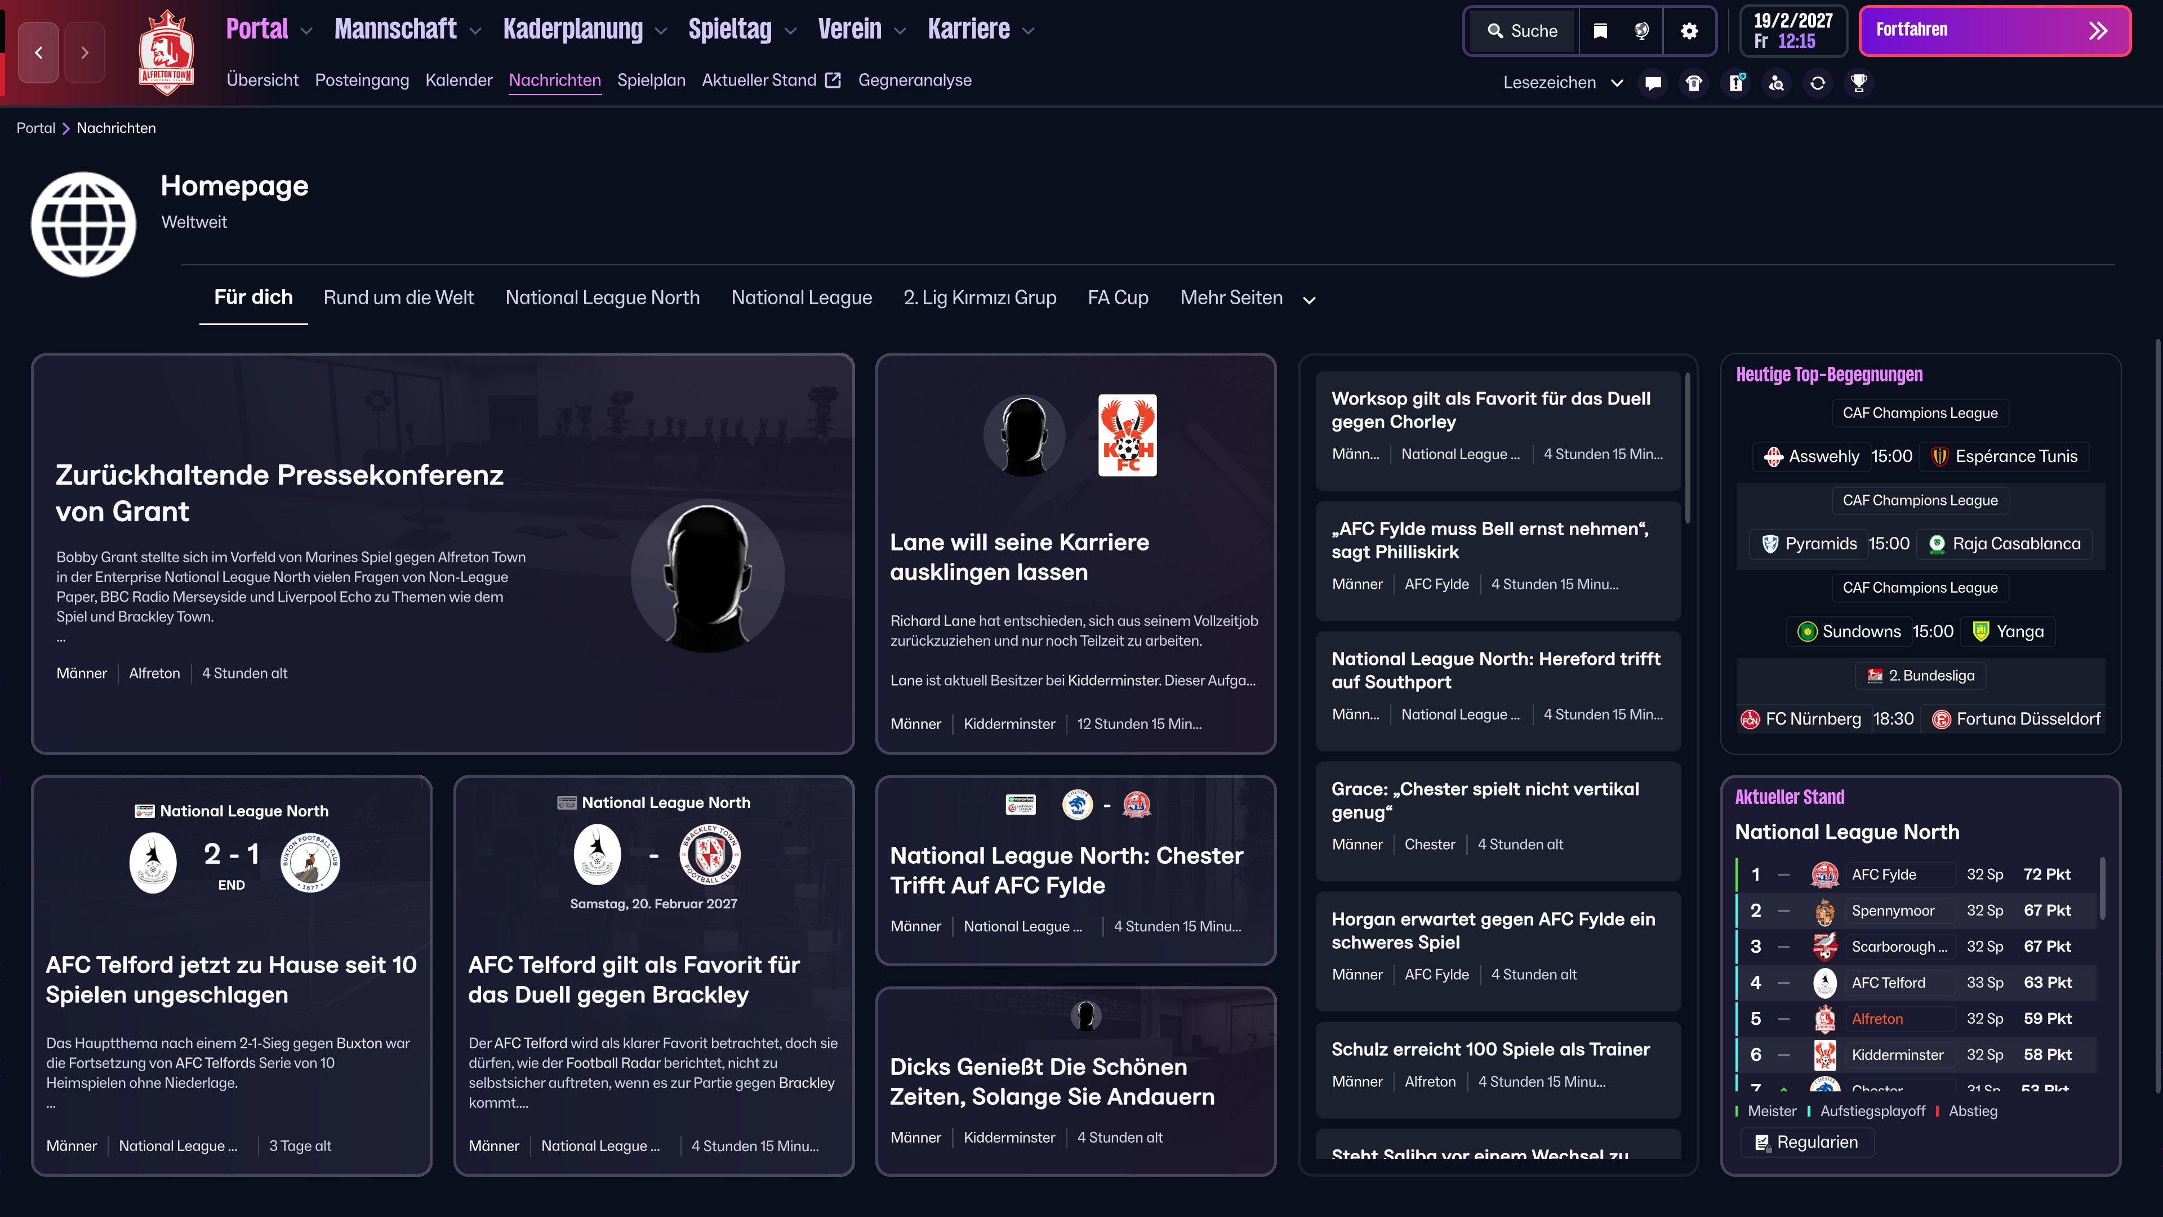Click the trophy shortcut icon
Viewport: 2163px width, 1217px height.
(x=1859, y=82)
